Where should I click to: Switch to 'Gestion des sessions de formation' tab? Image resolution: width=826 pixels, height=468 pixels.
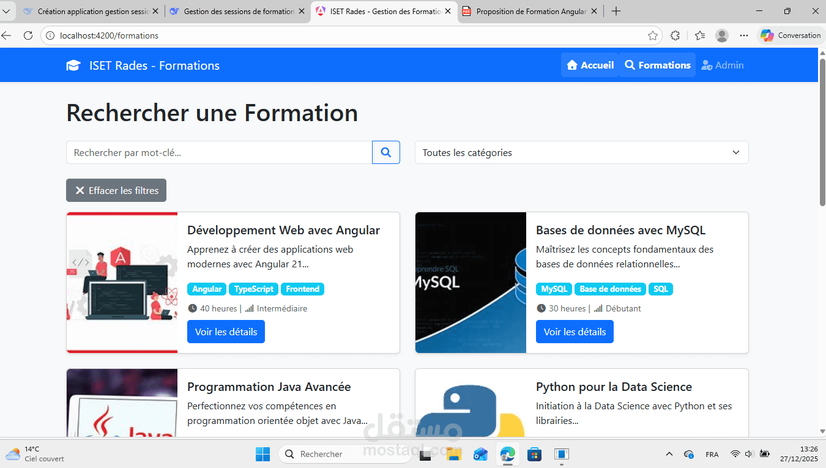pyautogui.click(x=237, y=11)
